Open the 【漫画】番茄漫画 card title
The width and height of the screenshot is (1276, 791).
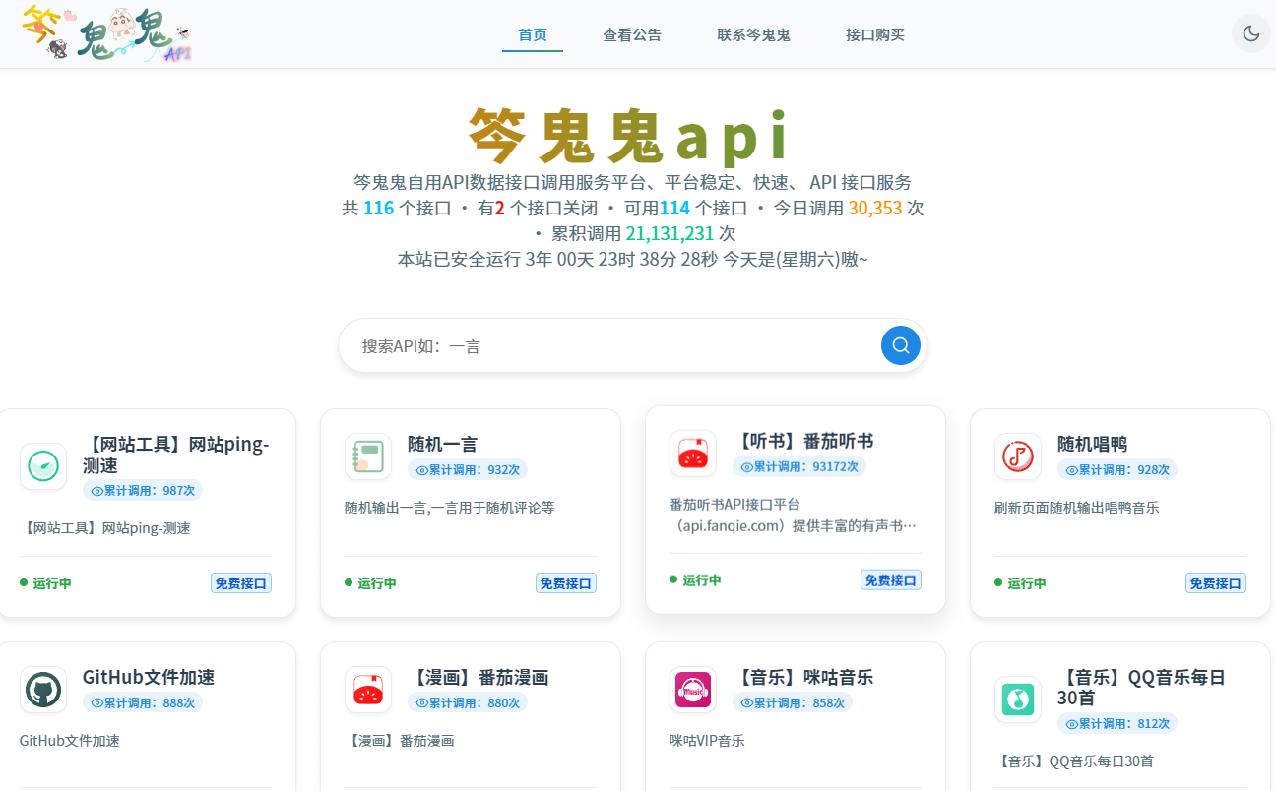pyautogui.click(x=478, y=677)
